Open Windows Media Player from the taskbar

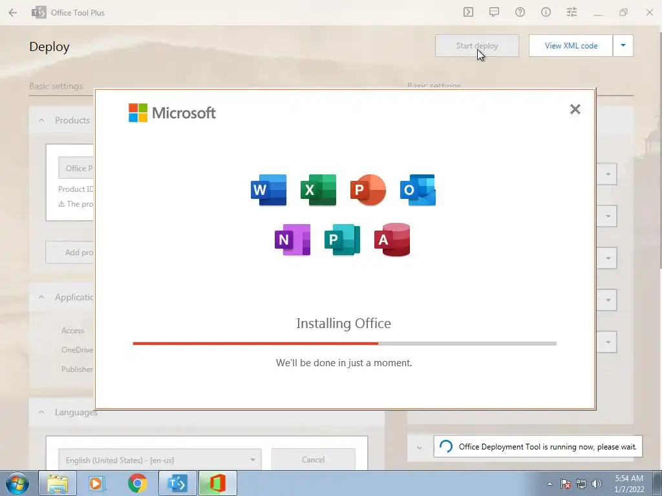click(97, 483)
